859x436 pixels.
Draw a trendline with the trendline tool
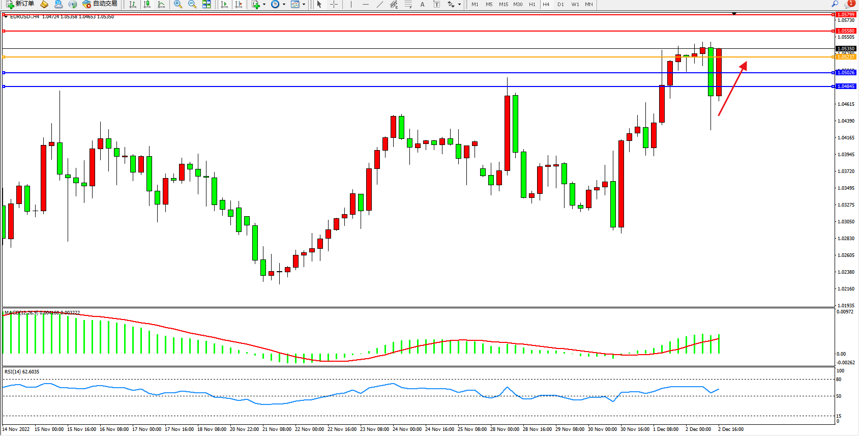[379, 5]
